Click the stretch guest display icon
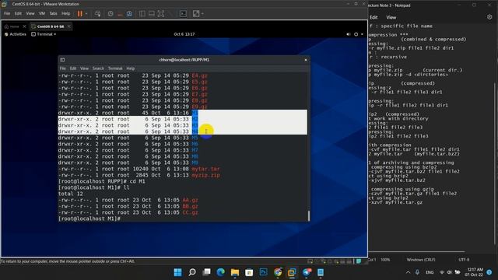Screen dimensions: 498x280 196,14
